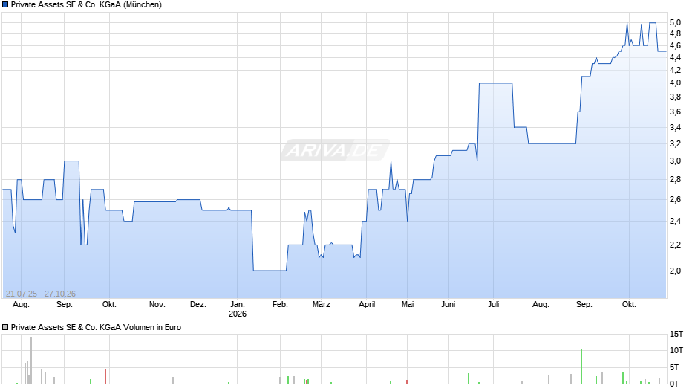698x391 pixels.
Task: Click the '2,2' price axis label
Action: [x=675, y=245]
